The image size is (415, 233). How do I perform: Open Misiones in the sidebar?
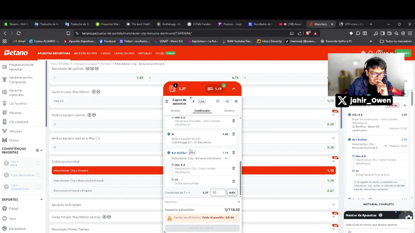tap(15, 113)
